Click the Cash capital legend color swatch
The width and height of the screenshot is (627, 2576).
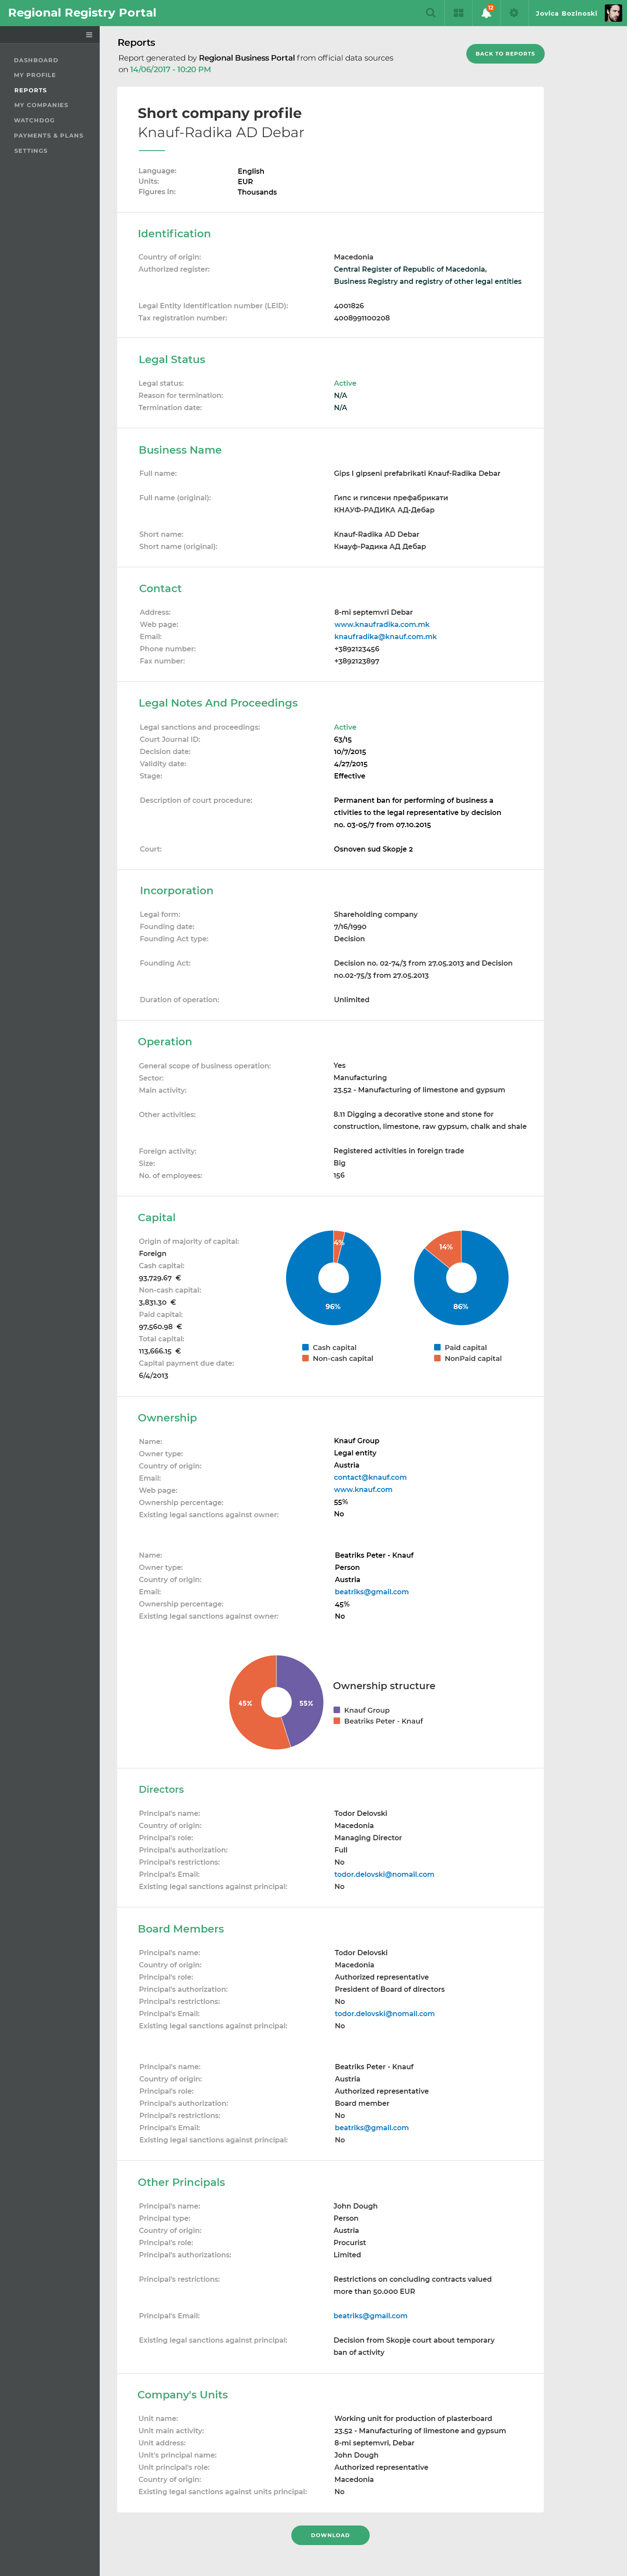[x=305, y=1347]
